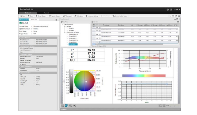Click the help question mark icon in title bar
Viewport: 197px width, 115px height.
tap(171, 10)
